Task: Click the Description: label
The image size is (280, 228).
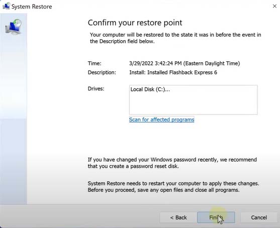Action: coord(102,72)
